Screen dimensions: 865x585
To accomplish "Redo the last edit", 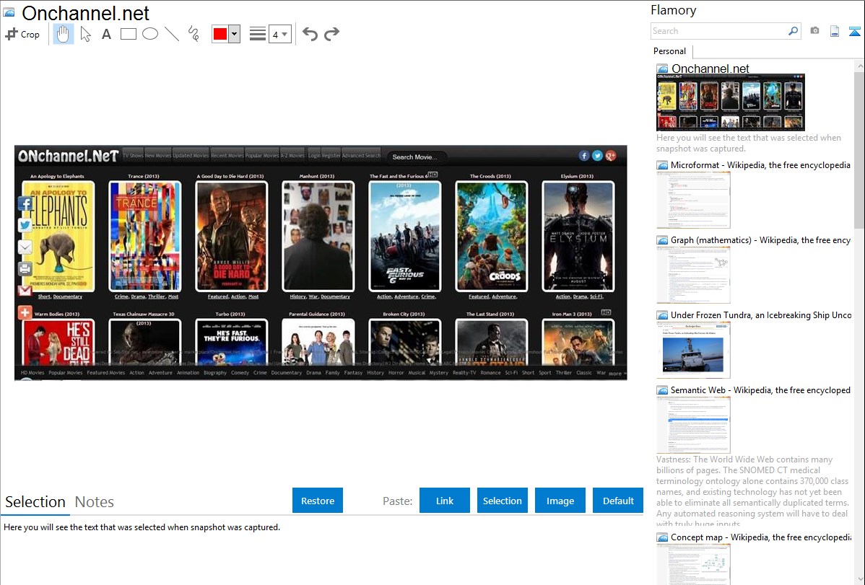I will [331, 34].
